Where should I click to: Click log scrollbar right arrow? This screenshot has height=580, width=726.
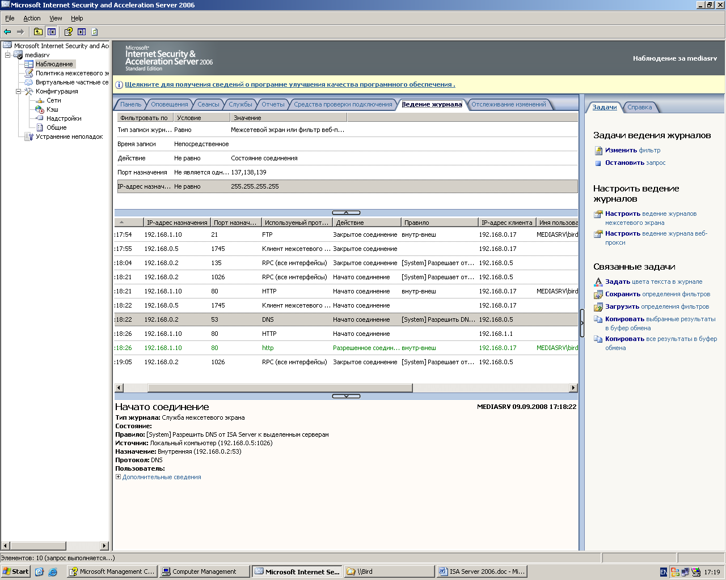573,388
